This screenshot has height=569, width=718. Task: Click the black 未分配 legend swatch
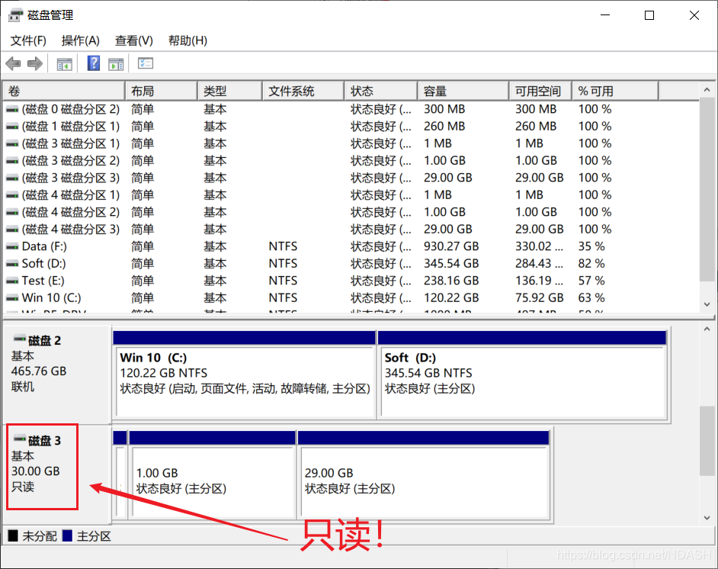13,535
